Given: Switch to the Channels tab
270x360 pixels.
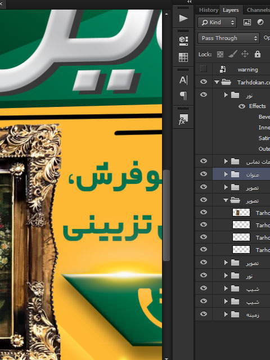Looking at the screenshot, I should point(258,10).
